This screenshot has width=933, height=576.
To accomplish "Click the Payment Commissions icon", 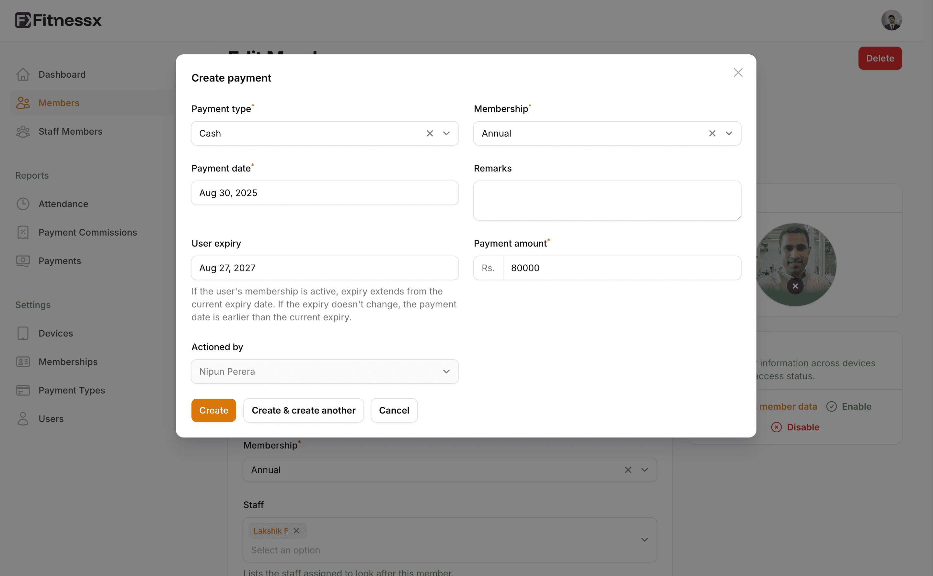I will [x=23, y=232].
